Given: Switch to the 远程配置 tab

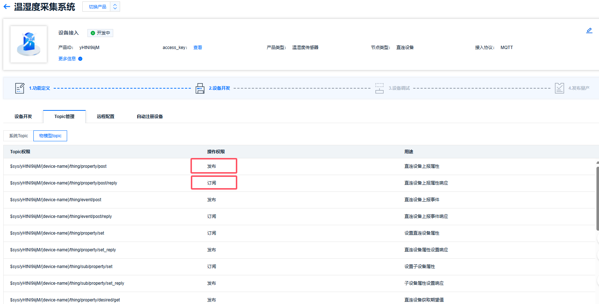Looking at the screenshot, I should (106, 117).
